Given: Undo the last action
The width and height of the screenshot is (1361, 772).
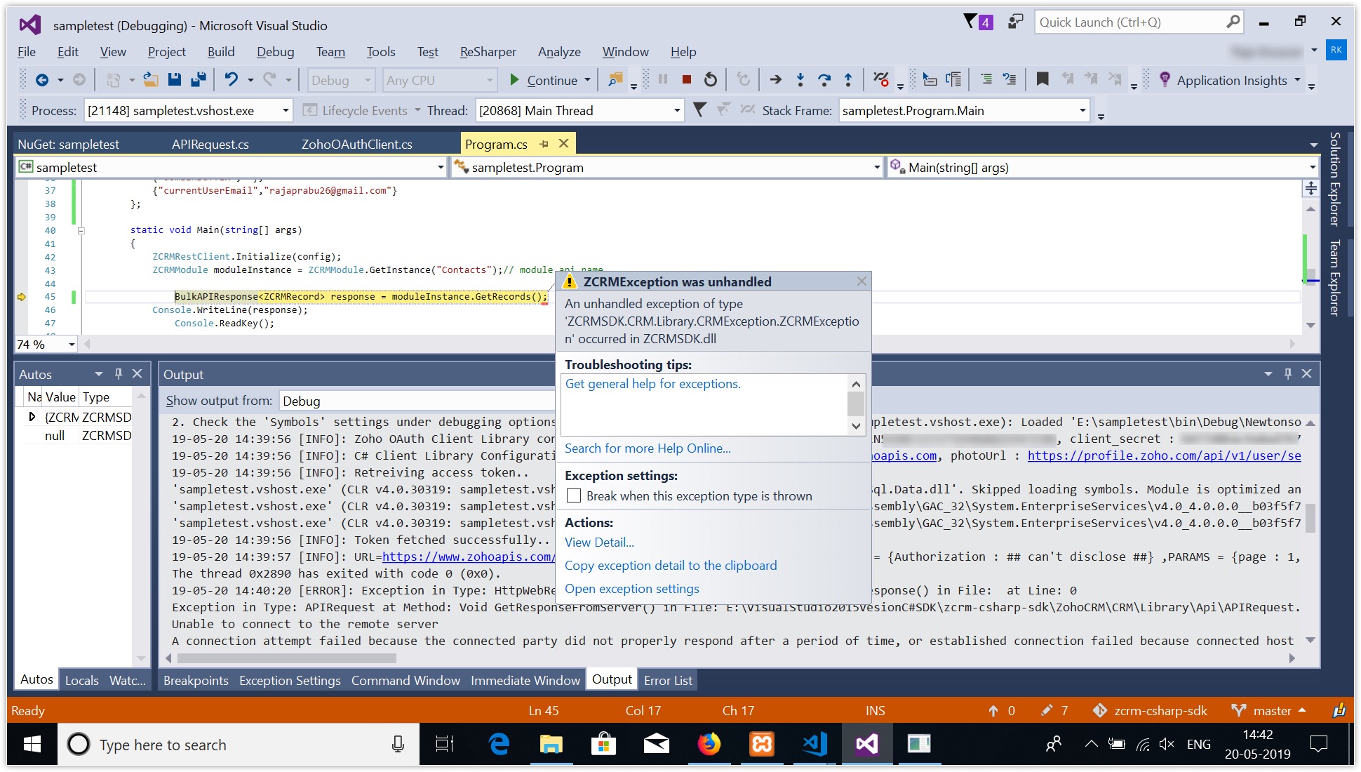Looking at the screenshot, I should point(232,80).
